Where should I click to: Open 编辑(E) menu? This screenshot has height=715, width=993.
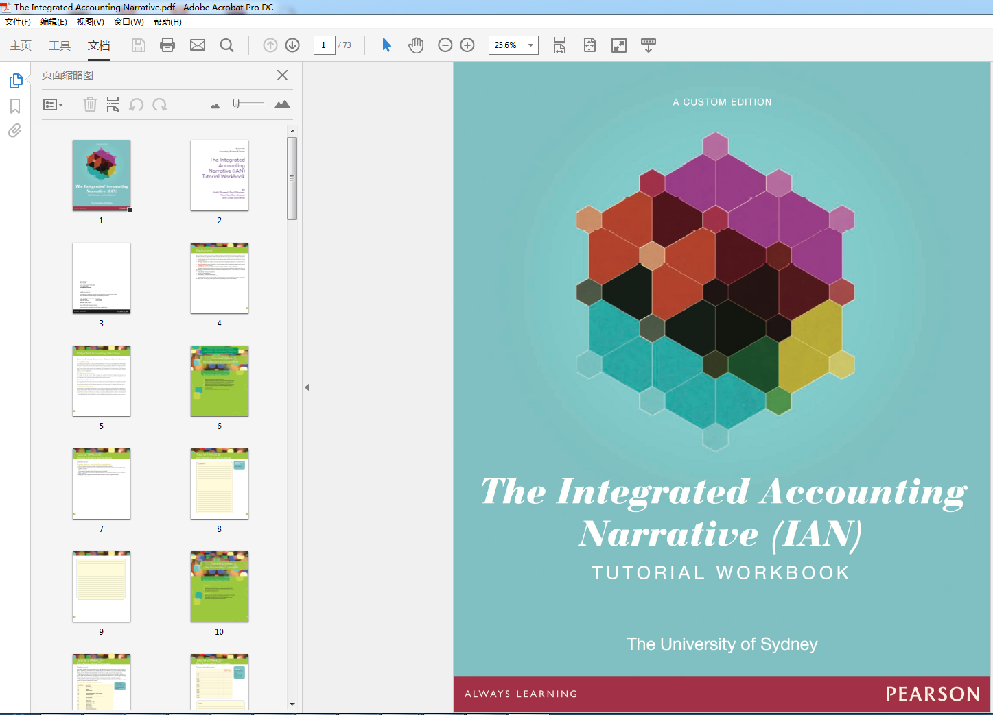coord(54,22)
